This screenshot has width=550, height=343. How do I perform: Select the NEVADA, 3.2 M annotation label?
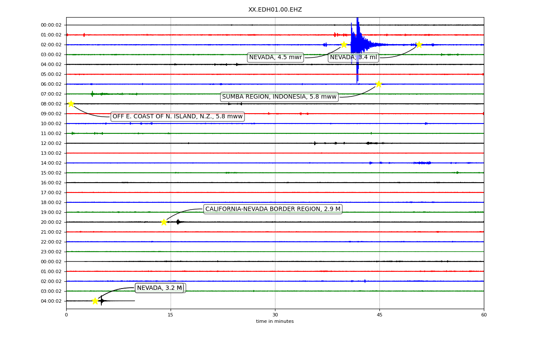159,288
